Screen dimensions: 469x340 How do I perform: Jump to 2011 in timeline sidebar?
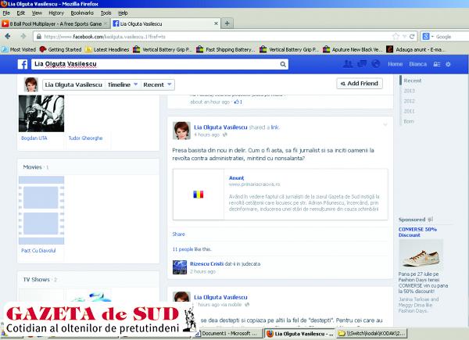pyautogui.click(x=409, y=111)
